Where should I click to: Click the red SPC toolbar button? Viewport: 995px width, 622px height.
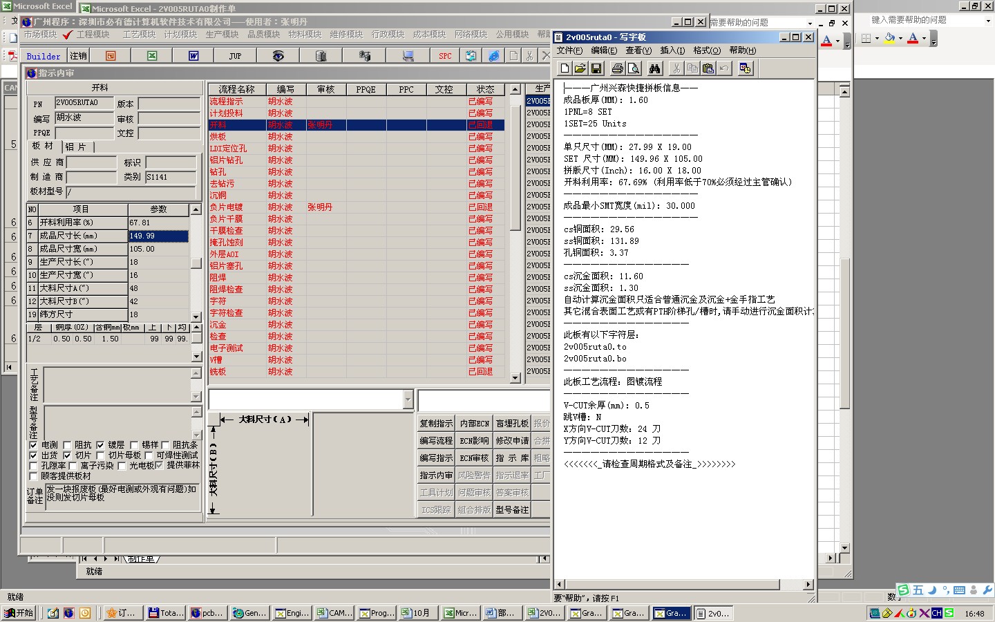coord(445,56)
